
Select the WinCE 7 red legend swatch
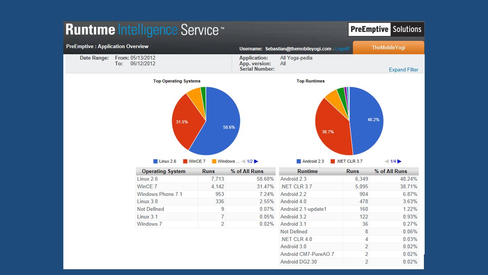coord(185,161)
